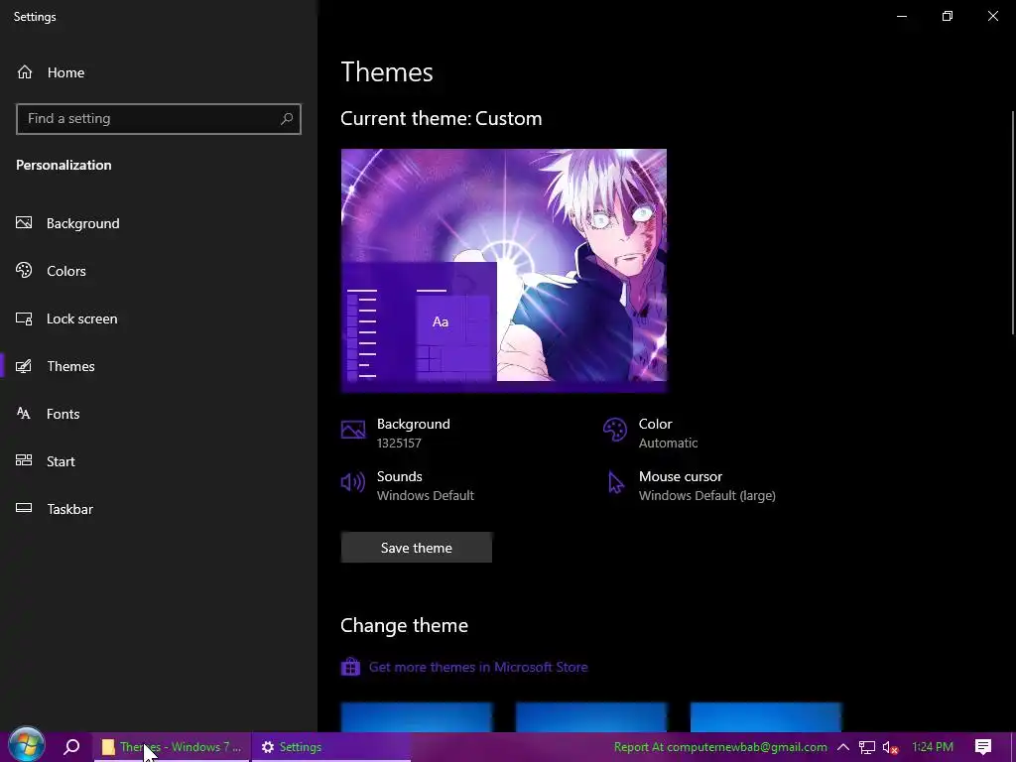Select the second blue theme thumbnail
Screen dimensions: 1016x762
[591, 717]
